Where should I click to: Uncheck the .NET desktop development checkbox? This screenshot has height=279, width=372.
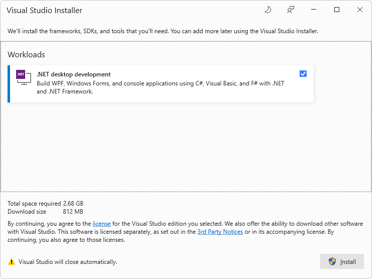[x=303, y=74]
